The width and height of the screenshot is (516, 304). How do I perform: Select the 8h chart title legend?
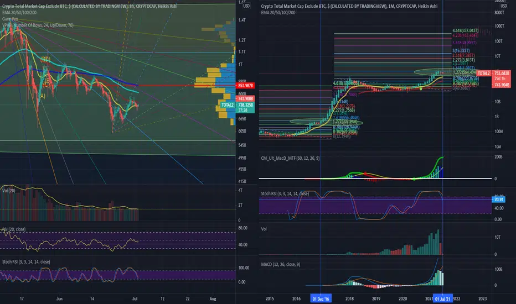[90, 6]
